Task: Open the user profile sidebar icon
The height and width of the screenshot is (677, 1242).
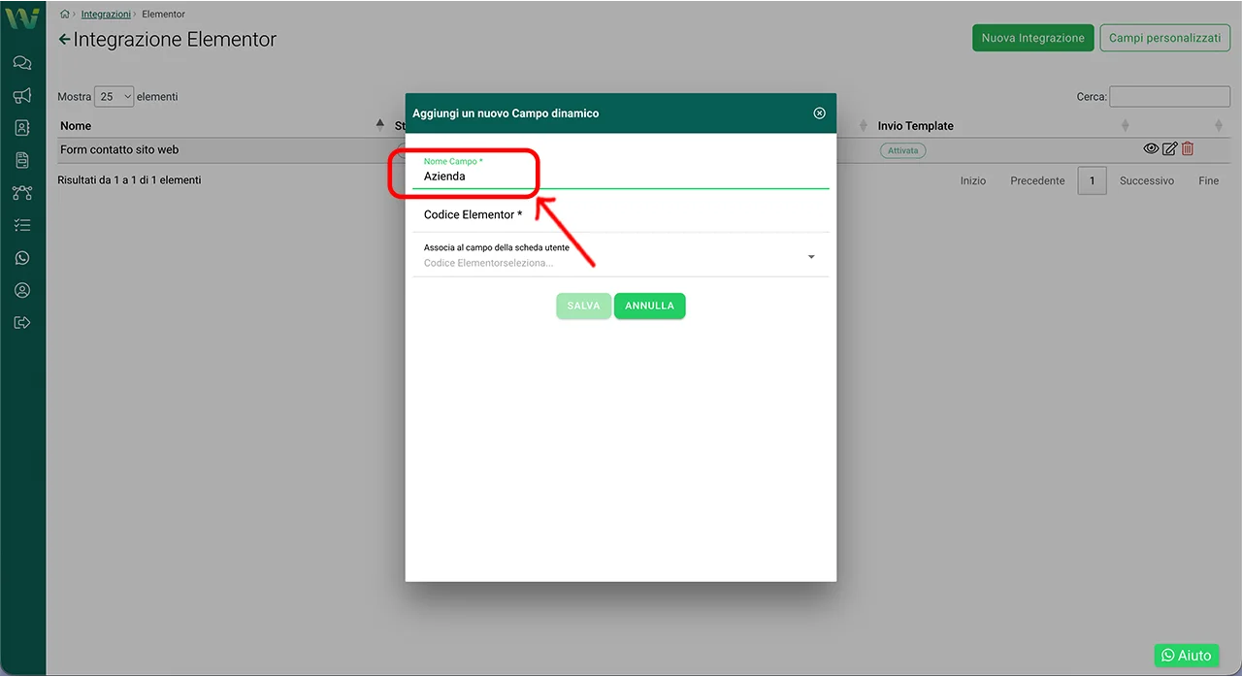Action: click(x=22, y=290)
